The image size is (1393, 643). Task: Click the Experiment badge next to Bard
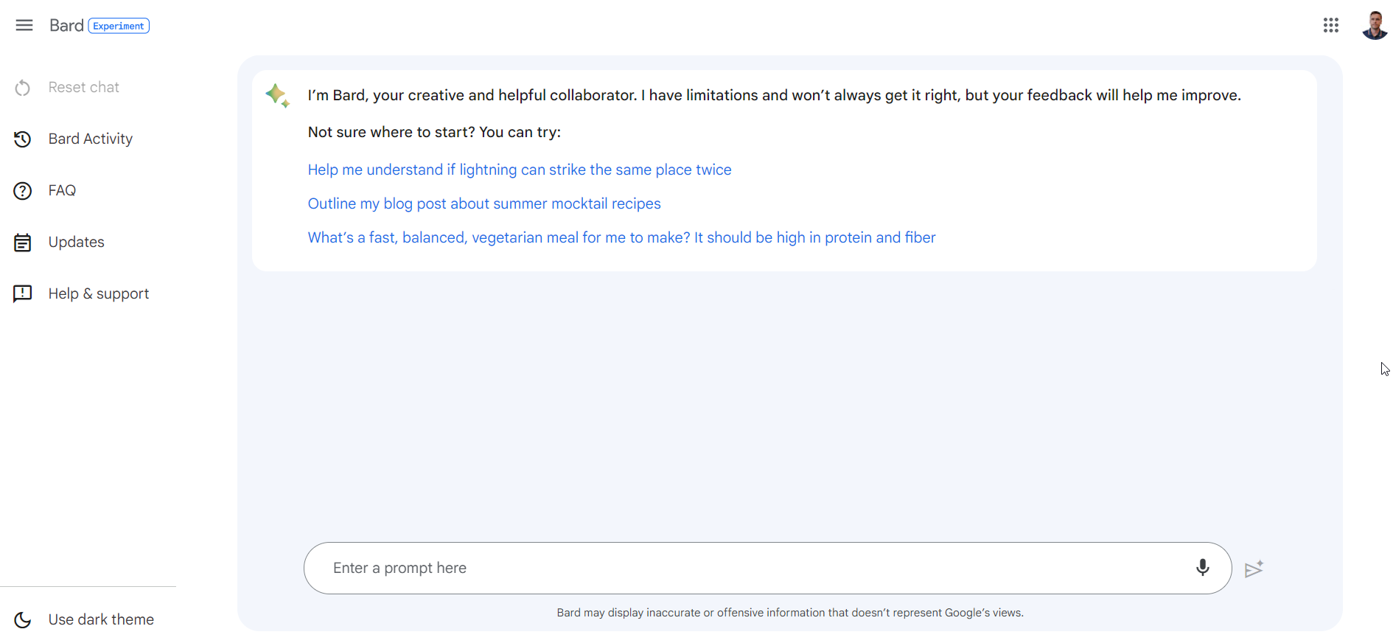[x=119, y=27]
